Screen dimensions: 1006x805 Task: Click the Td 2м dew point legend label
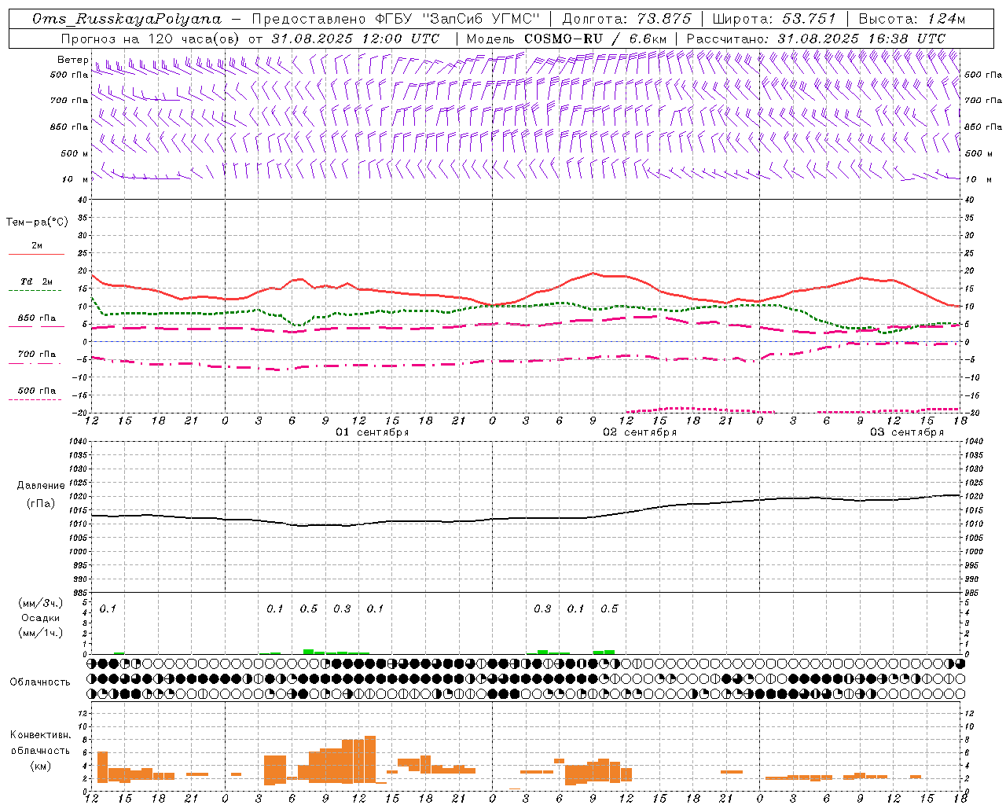click(x=37, y=281)
